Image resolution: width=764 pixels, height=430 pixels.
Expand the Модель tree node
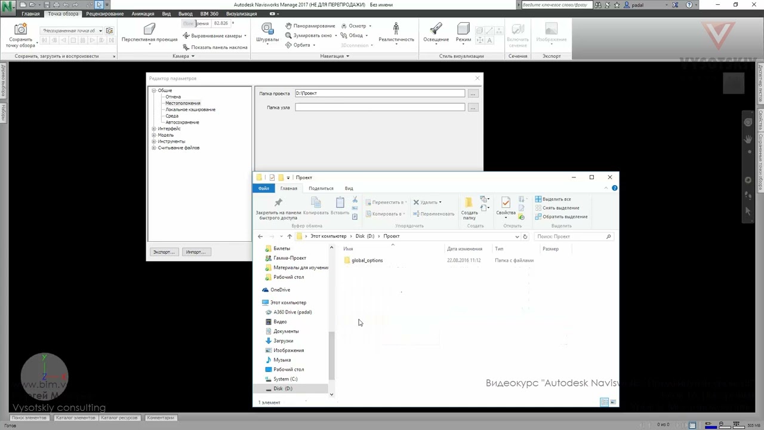pos(154,135)
